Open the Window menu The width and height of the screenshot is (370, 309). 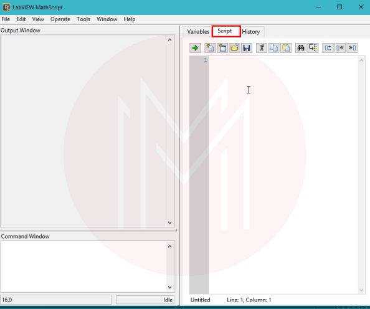[107, 19]
